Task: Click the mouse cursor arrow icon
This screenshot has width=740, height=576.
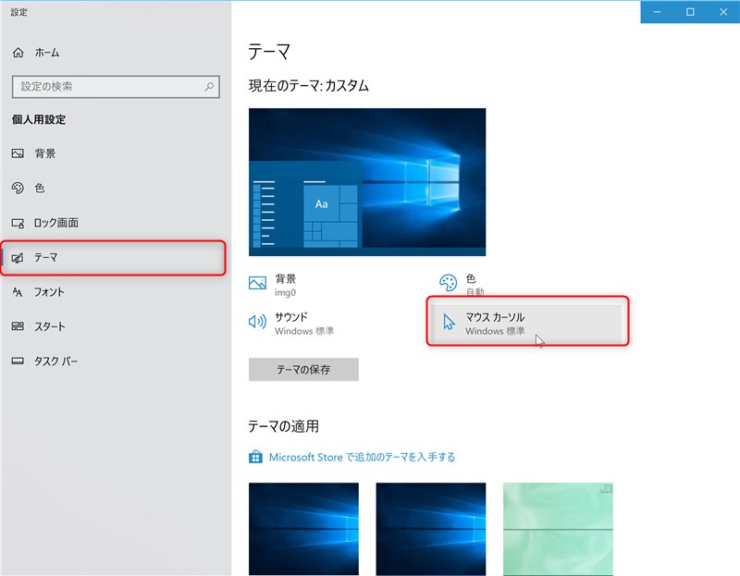Action: 449,322
